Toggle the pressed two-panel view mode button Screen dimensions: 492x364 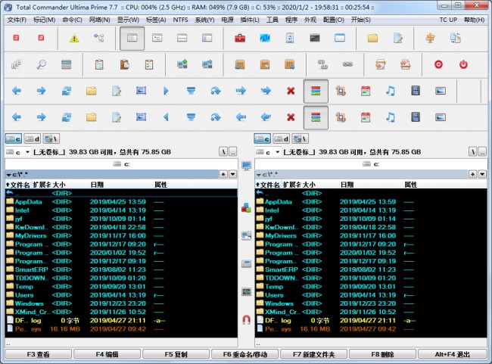click(132, 39)
